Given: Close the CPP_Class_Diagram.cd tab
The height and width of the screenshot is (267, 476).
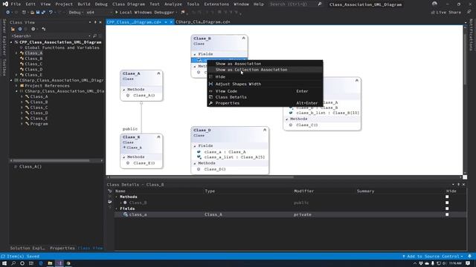Looking at the screenshot, I should (171, 22).
